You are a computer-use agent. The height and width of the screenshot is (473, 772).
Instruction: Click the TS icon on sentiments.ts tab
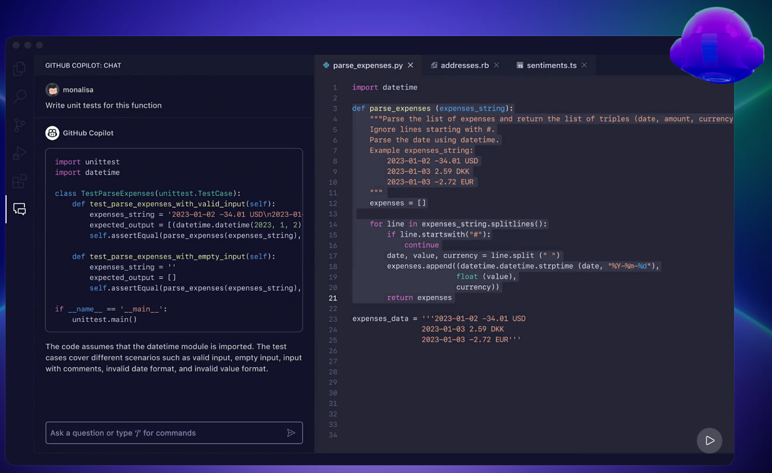click(x=520, y=65)
